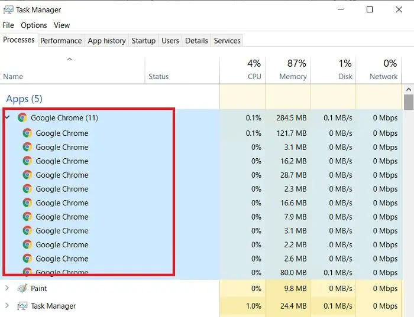
Task: Switch to the App history tab
Action: pyautogui.click(x=106, y=41)
